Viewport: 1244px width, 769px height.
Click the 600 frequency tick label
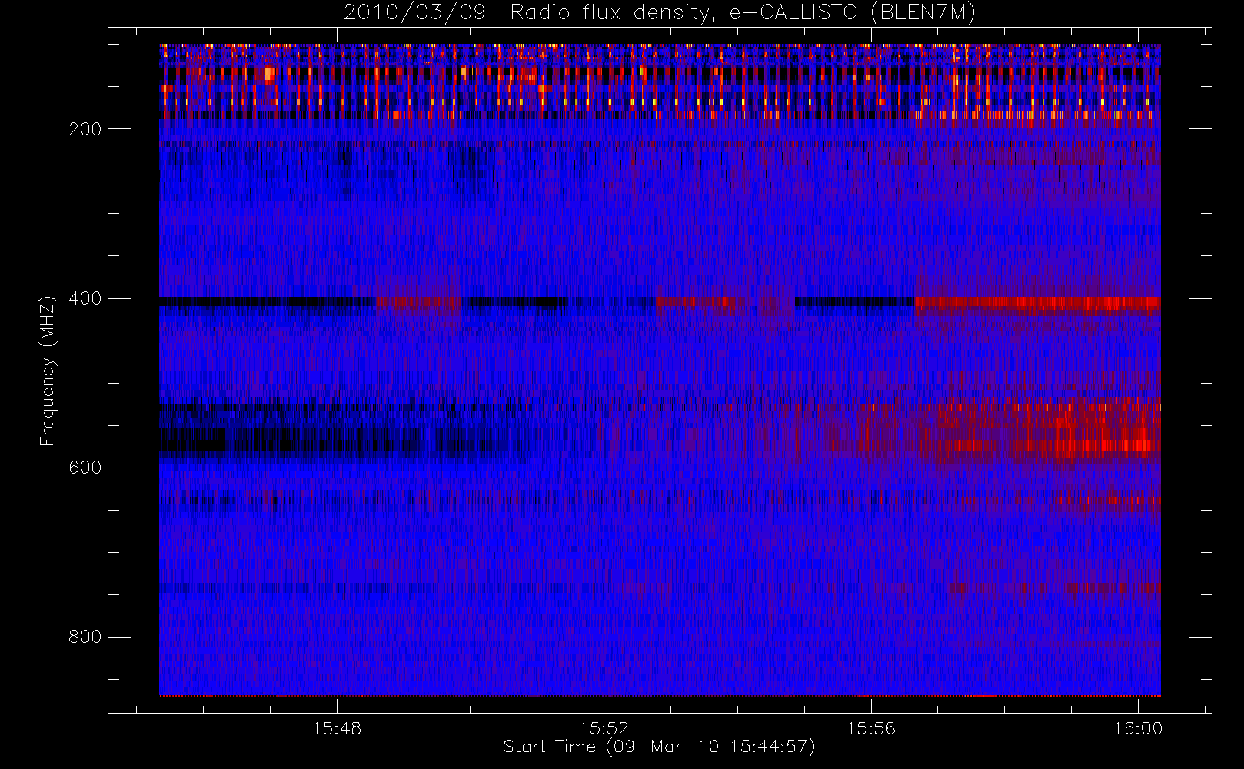(x=85, y=468)
